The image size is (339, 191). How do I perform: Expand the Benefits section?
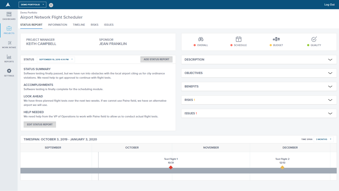pyautogui.click(x=259, y=86)
